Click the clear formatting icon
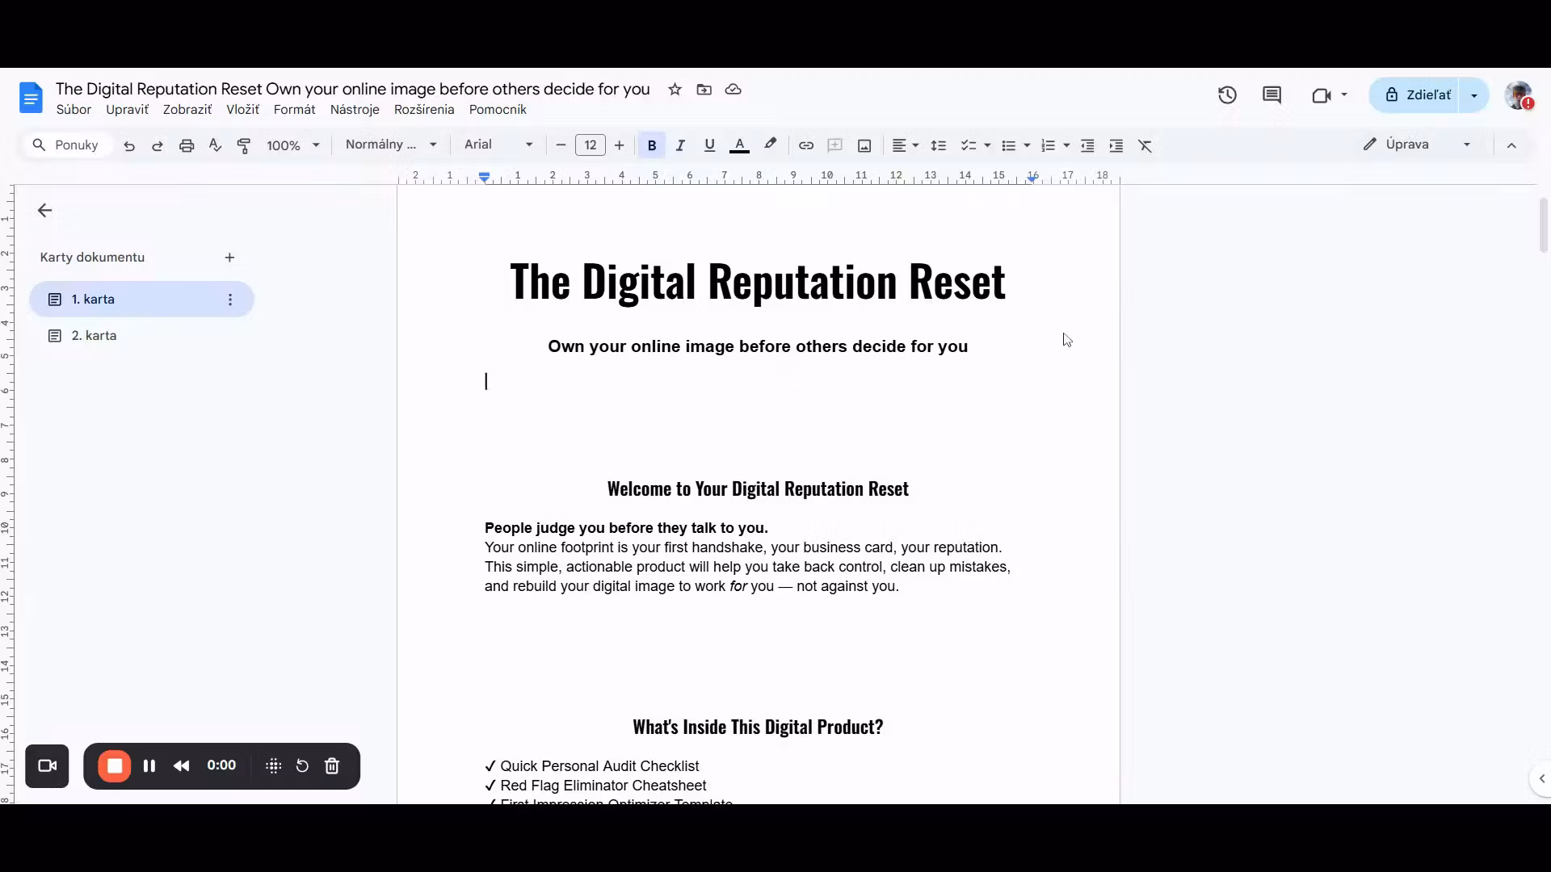Screen dimensions: 1551x872 click(x=1145, y=145)
